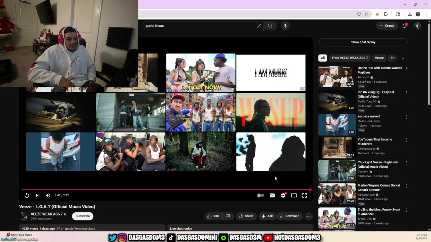
Task: Dislike the video
Action: pos(228,216)
